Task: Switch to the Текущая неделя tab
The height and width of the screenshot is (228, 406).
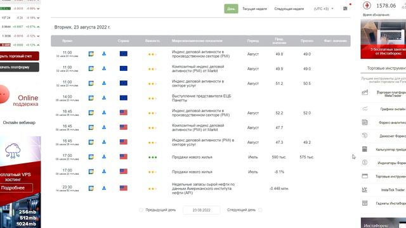Action: (x=254, y=9)
